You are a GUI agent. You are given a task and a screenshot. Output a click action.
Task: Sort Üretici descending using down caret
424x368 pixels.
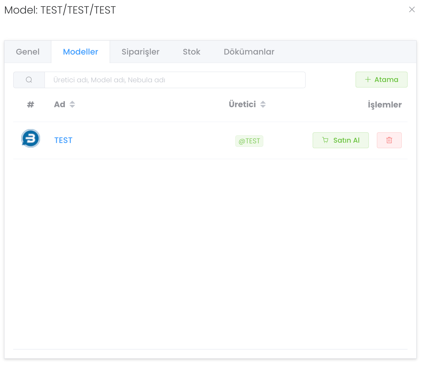tap(263, 107)
